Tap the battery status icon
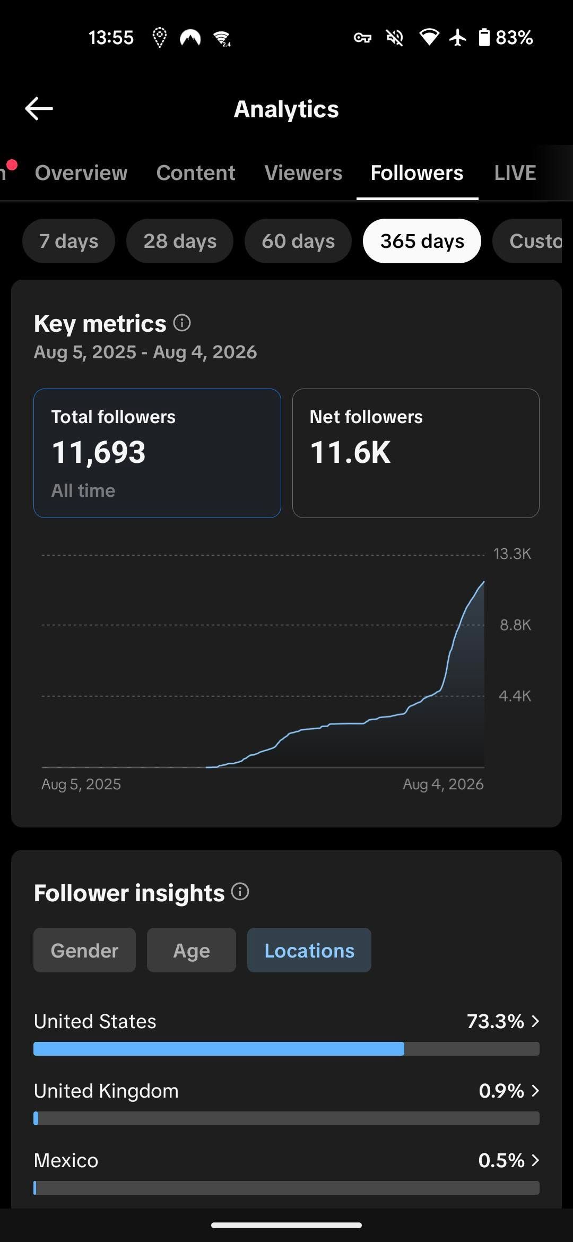 pyautogui.click(x=484, y=38)
